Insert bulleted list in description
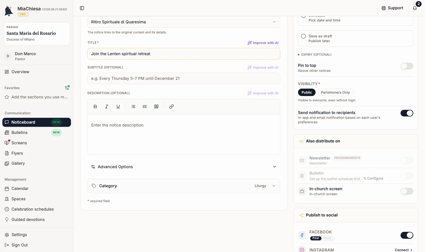Image resolution: width=425 pixels, height=252 pixels. click(133, 107)
